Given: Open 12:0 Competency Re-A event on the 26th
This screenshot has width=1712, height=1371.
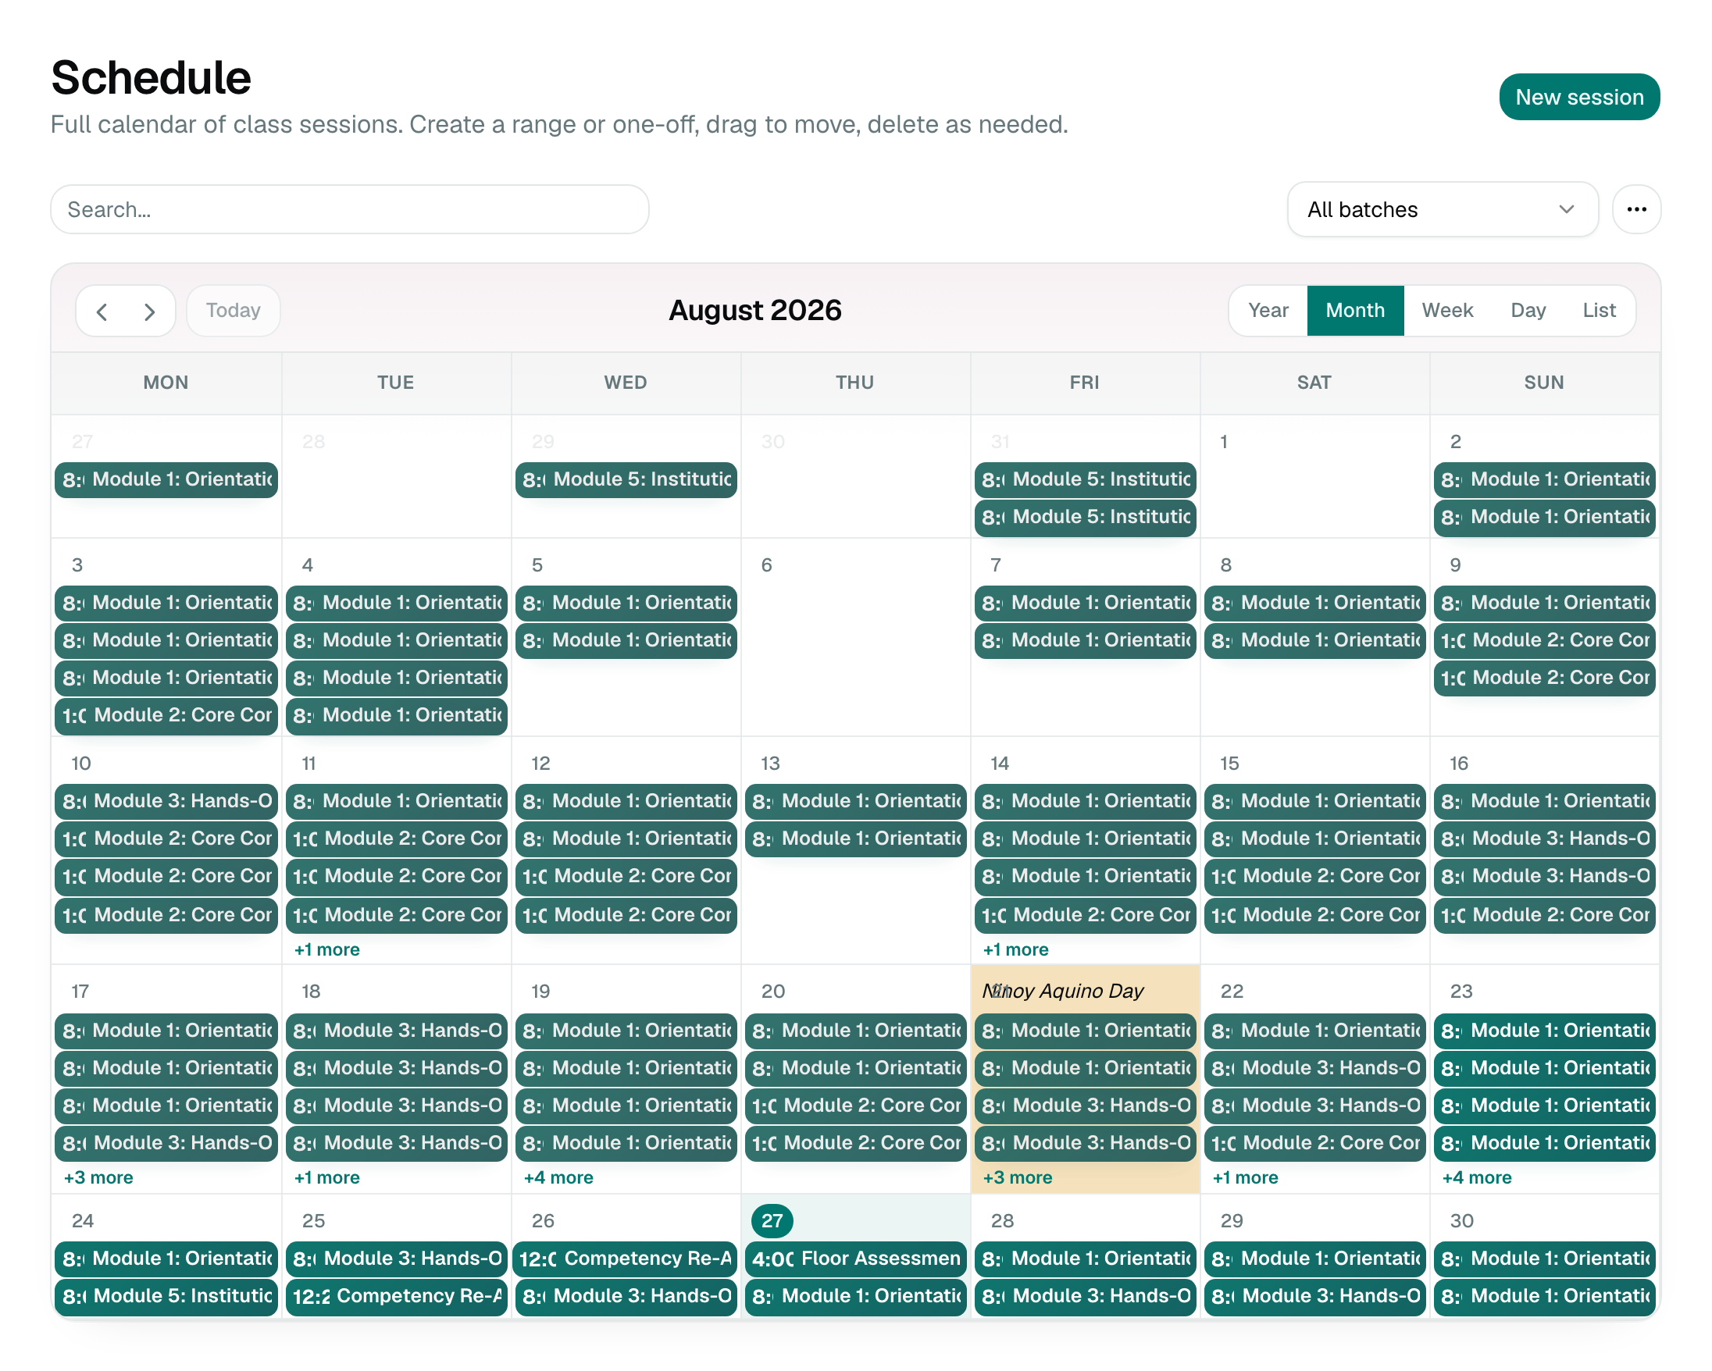Looking at the screenshot, I should pyautogui.click(x=626, y=1259).
